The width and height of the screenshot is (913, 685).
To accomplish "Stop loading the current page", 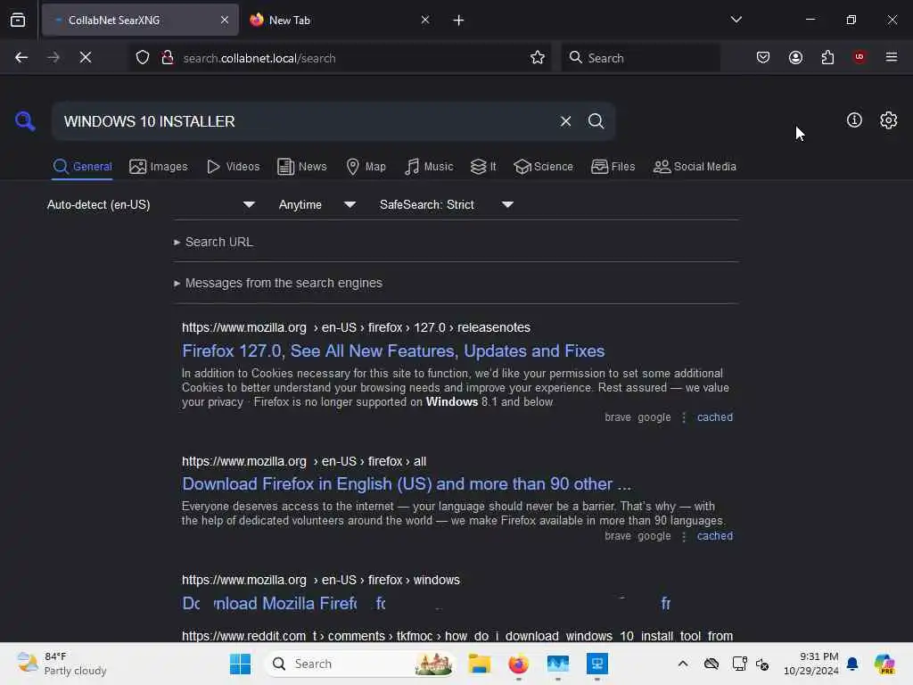I will 86,58.
